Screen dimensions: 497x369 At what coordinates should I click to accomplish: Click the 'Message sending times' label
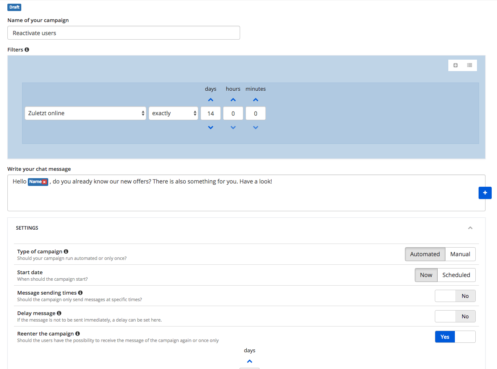point(47,293)
